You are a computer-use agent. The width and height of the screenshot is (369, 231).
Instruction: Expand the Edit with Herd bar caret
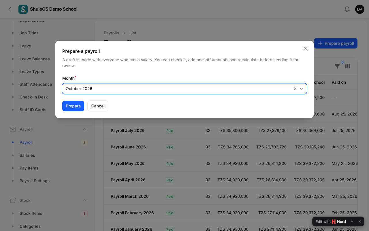352,221
